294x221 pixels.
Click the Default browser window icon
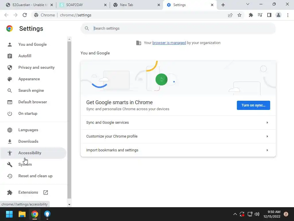pyautogui.click(x=10, y=102)
